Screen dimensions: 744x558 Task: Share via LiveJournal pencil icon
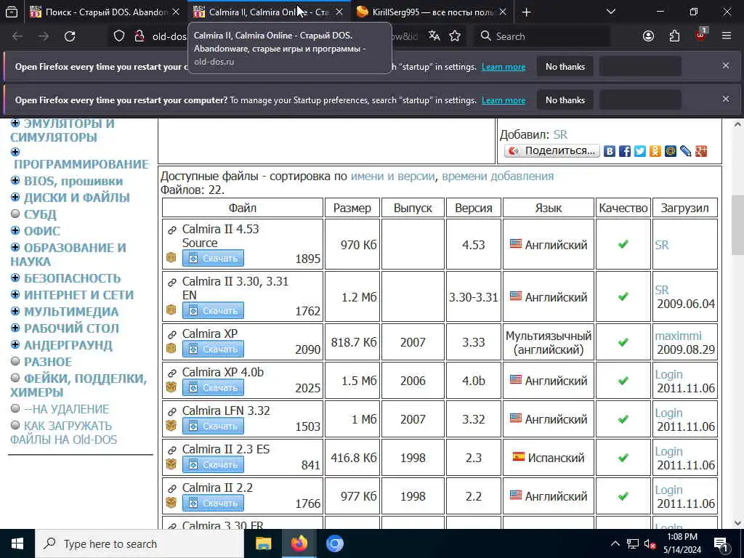(685, 151)
